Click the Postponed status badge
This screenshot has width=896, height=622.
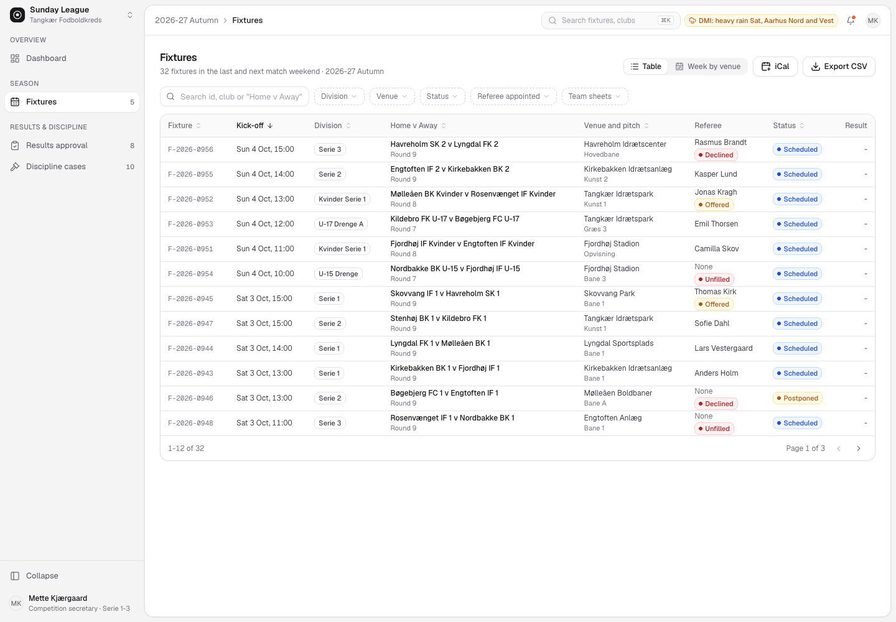tap(798, 399)
